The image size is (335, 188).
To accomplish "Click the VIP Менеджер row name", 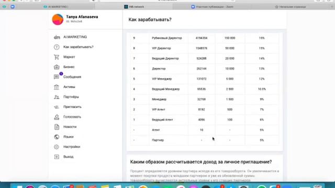I will click(x=162, y=79).
